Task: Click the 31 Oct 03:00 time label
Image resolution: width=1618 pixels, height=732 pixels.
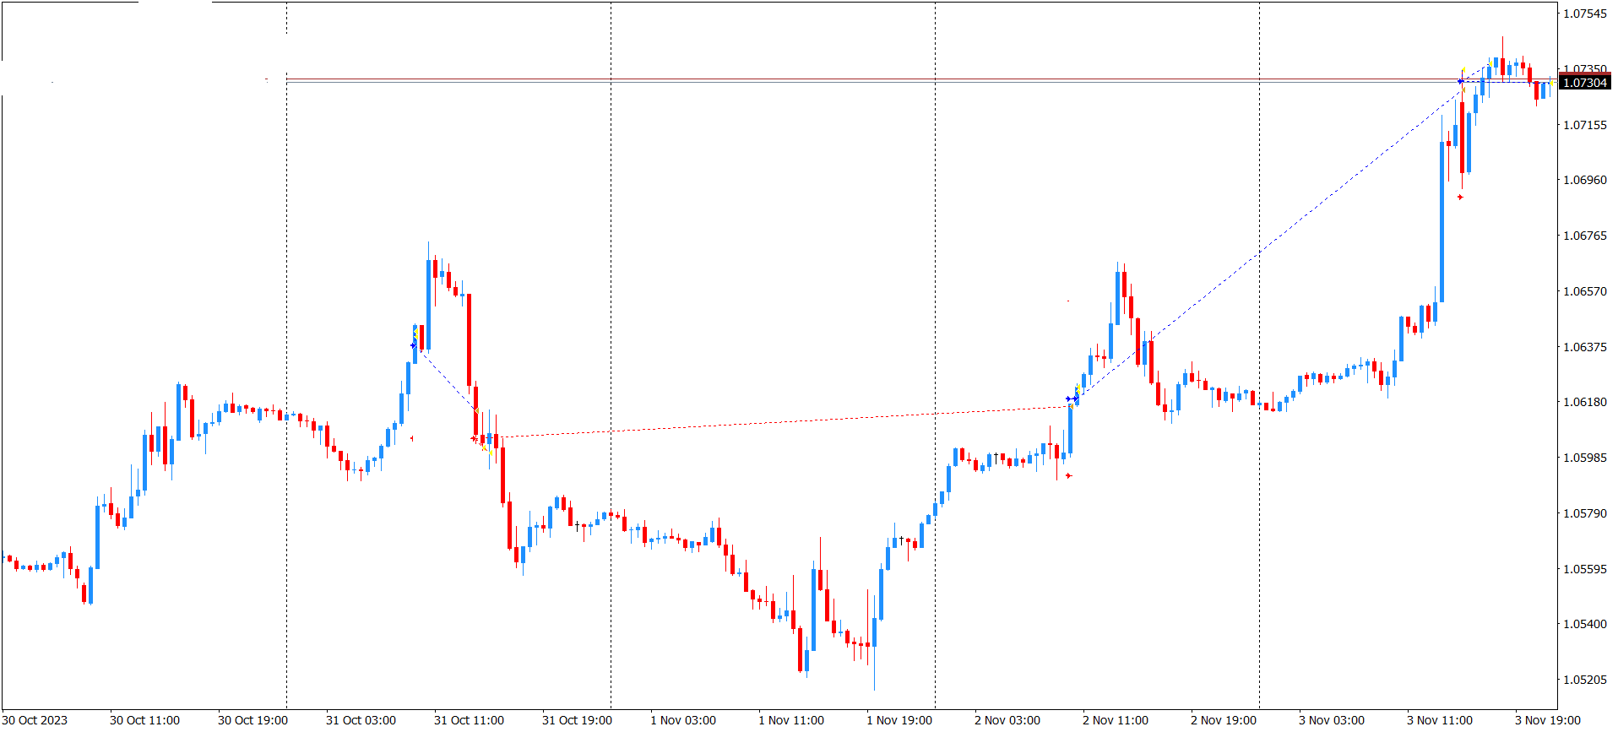Action: point(361,720)
